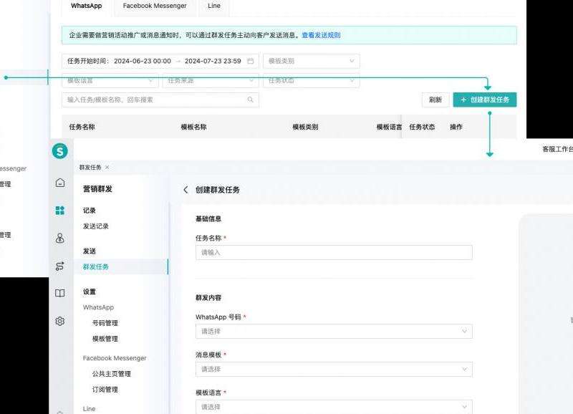Open the workflow routing sidebar icon
Viewport: 573px width, 414px height.
pos(60,266)
